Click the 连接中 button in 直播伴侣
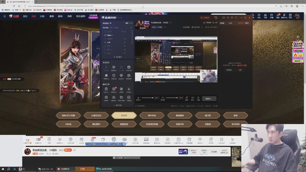This screenshot has width=306, height=172. click(209, 99)
